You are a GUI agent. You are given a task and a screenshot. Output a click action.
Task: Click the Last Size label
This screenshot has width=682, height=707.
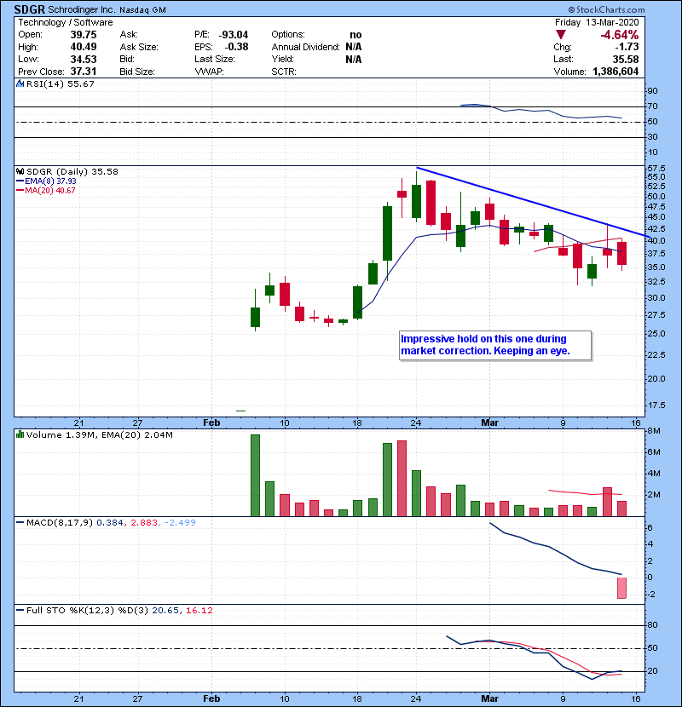tap(215, 59)
